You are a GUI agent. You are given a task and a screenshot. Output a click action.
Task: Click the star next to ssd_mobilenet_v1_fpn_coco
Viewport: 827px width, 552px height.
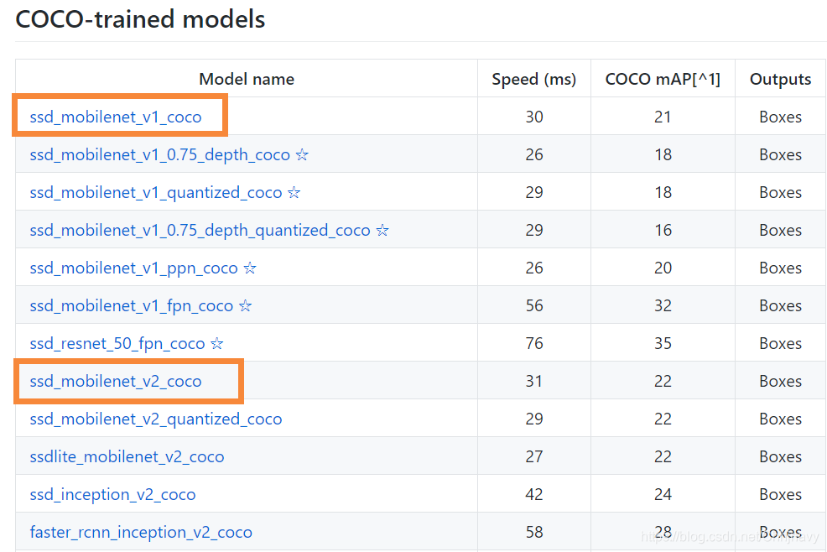click(245, 305)
